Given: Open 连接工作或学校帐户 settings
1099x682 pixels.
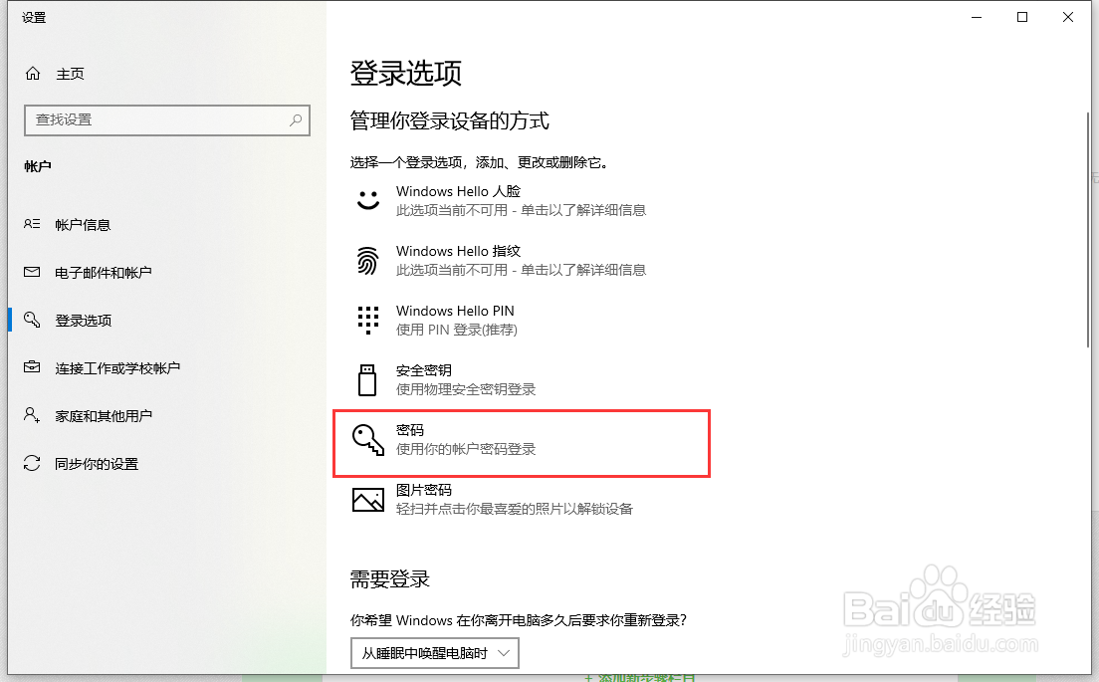Looking at the screenshot, I should (119, 367).
